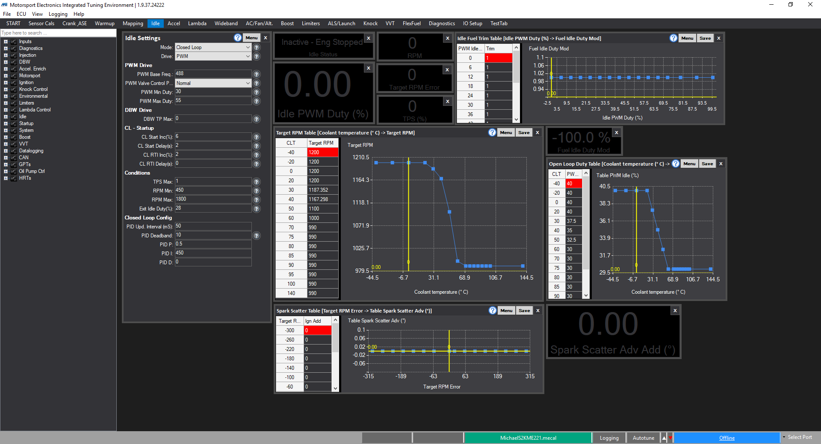Click the white up arrow in status bar
Image resolution: width=821 pixels, height=444 pixels.
click(x=664, y=438)
